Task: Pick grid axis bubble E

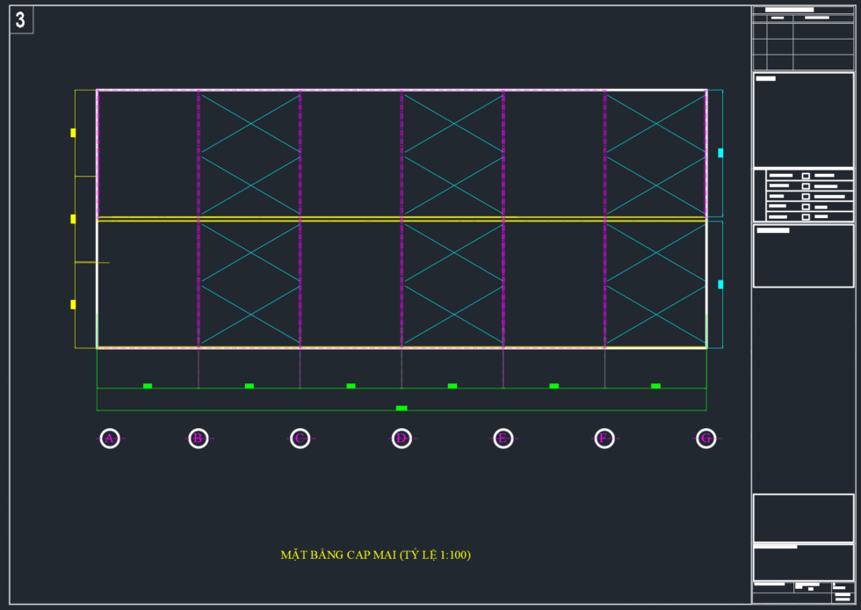Action: tap(503, 438)
